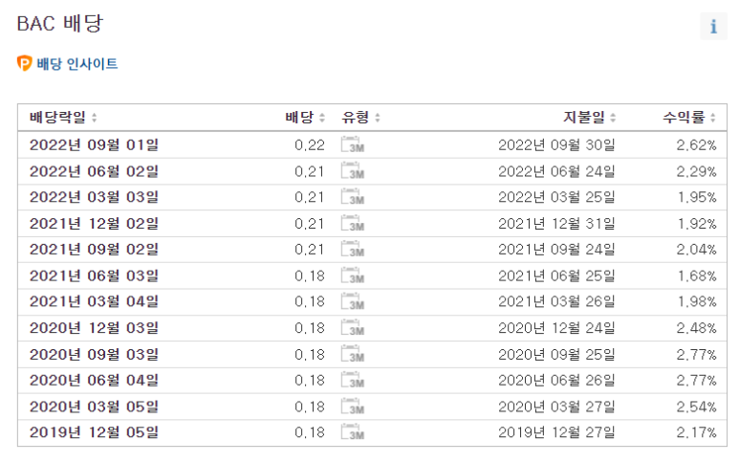Click payment date 2022년 09월 30일
This screenshot has width=739, height=463.
(x=556, y=144)
